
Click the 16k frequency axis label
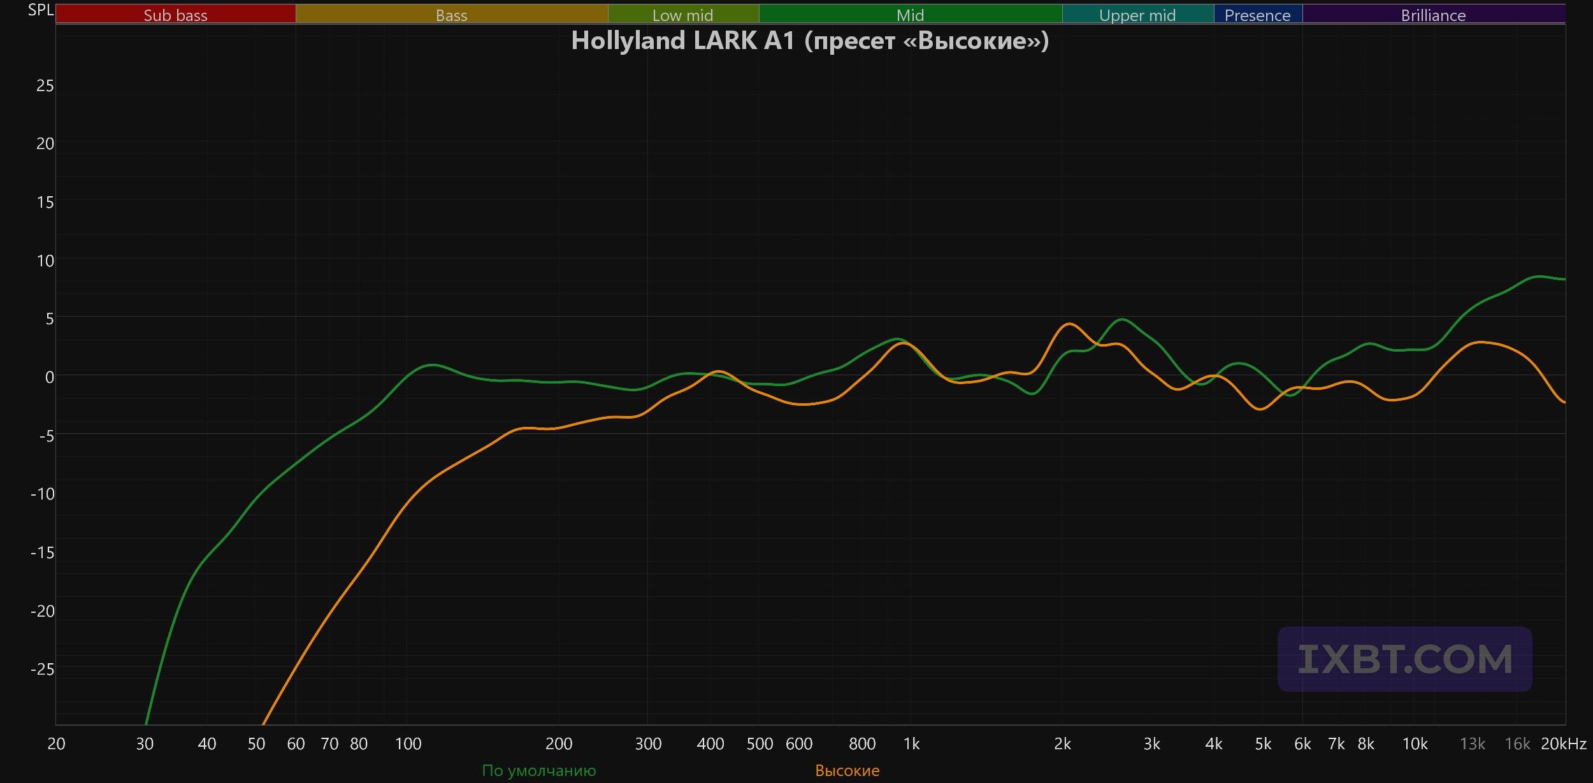1517,743
